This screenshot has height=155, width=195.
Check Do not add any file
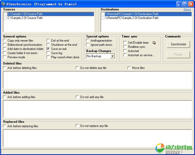pyautogui.click(x=77, y=97)
